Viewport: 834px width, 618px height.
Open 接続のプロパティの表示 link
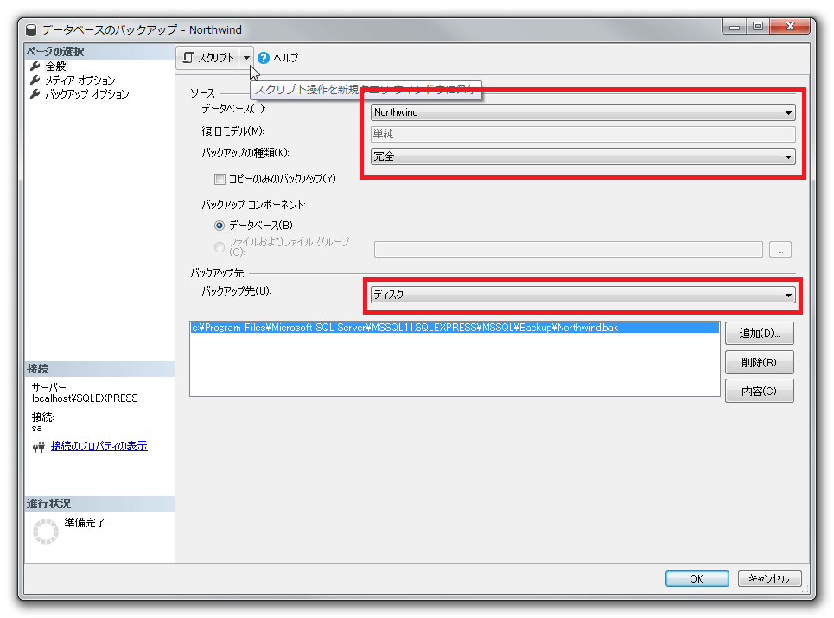(99, 446)
